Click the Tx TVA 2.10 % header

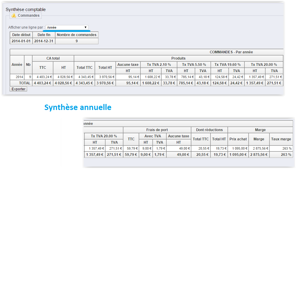[159, 65]
